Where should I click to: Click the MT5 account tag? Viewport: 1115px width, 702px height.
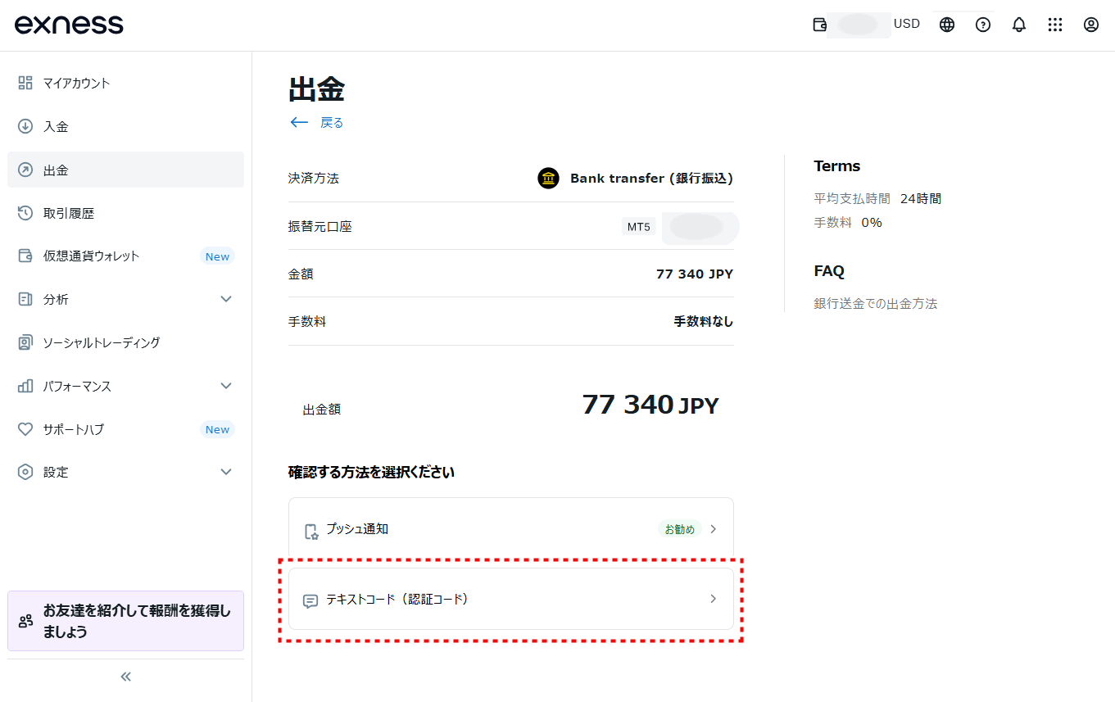click(639, 227)
